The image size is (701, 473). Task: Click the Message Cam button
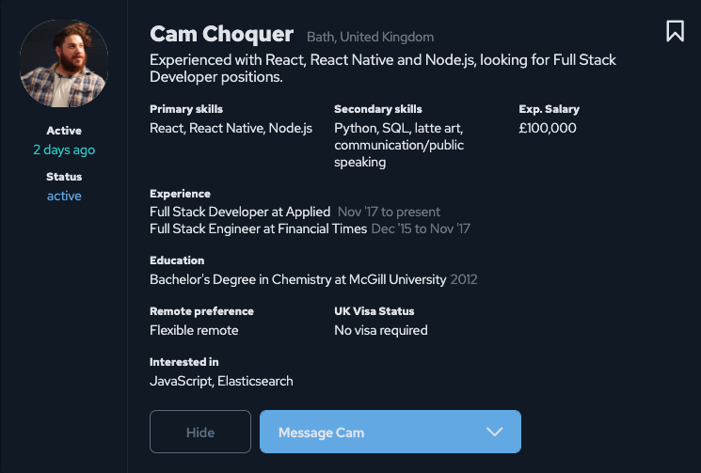(x=390, y=432)
